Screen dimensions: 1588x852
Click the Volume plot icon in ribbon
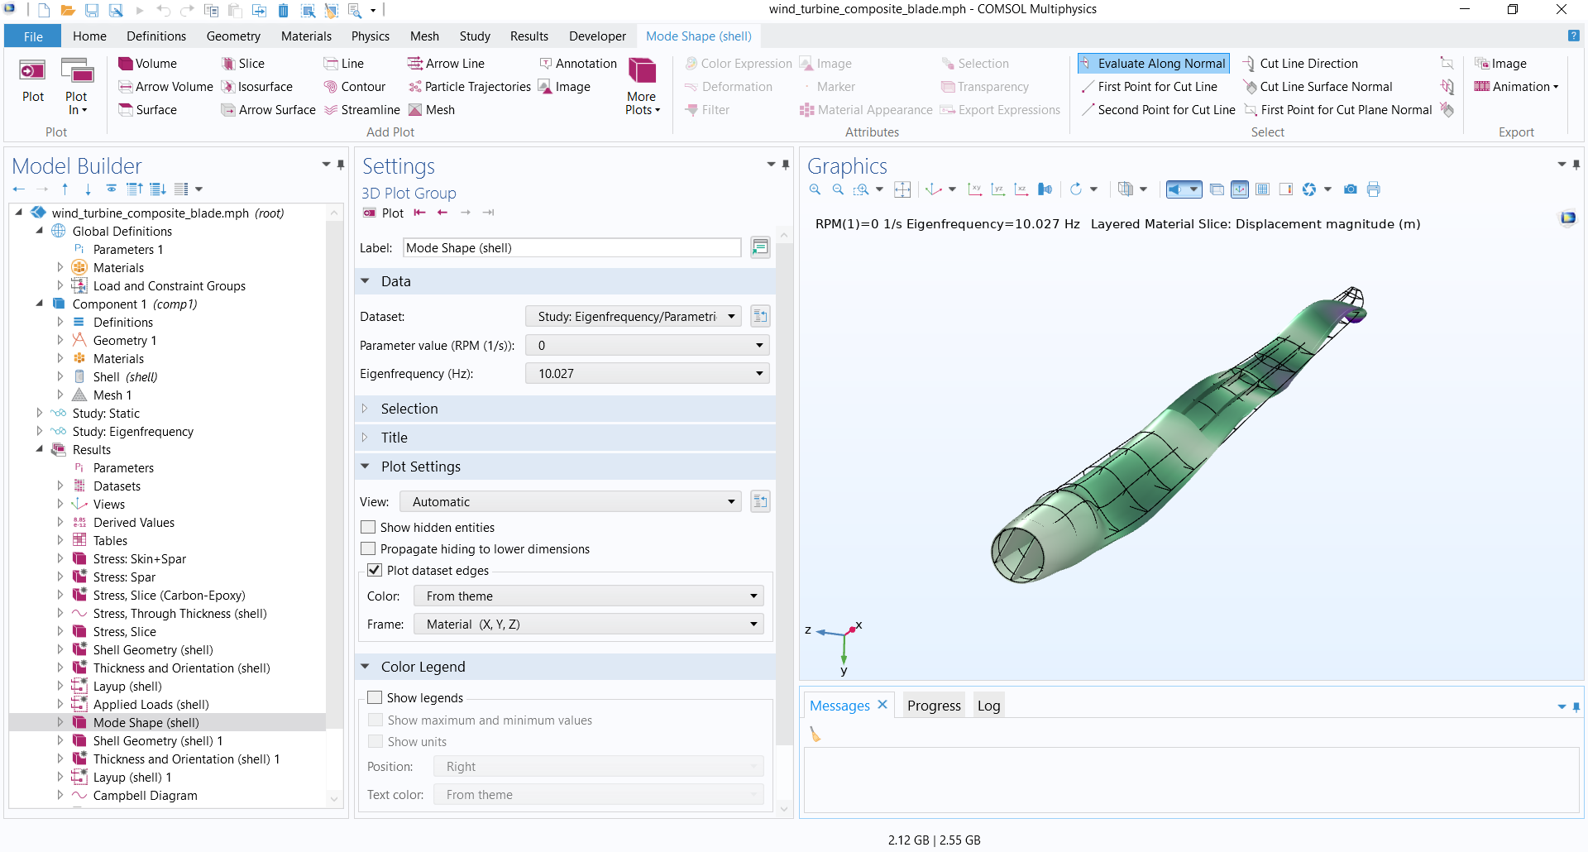pos(126,64)
